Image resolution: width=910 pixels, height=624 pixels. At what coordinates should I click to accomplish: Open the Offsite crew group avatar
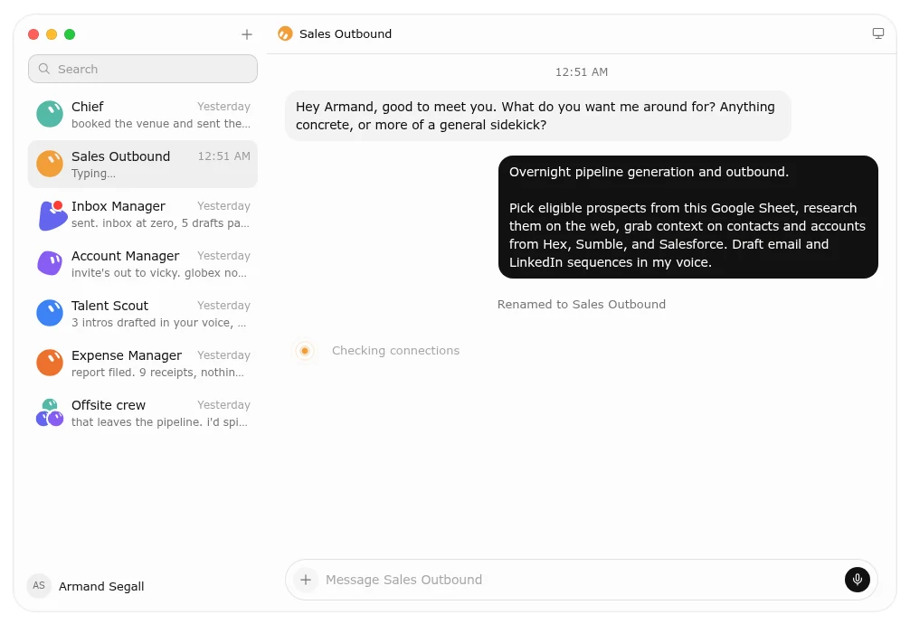pyautogui.click(x=50, y=412)
